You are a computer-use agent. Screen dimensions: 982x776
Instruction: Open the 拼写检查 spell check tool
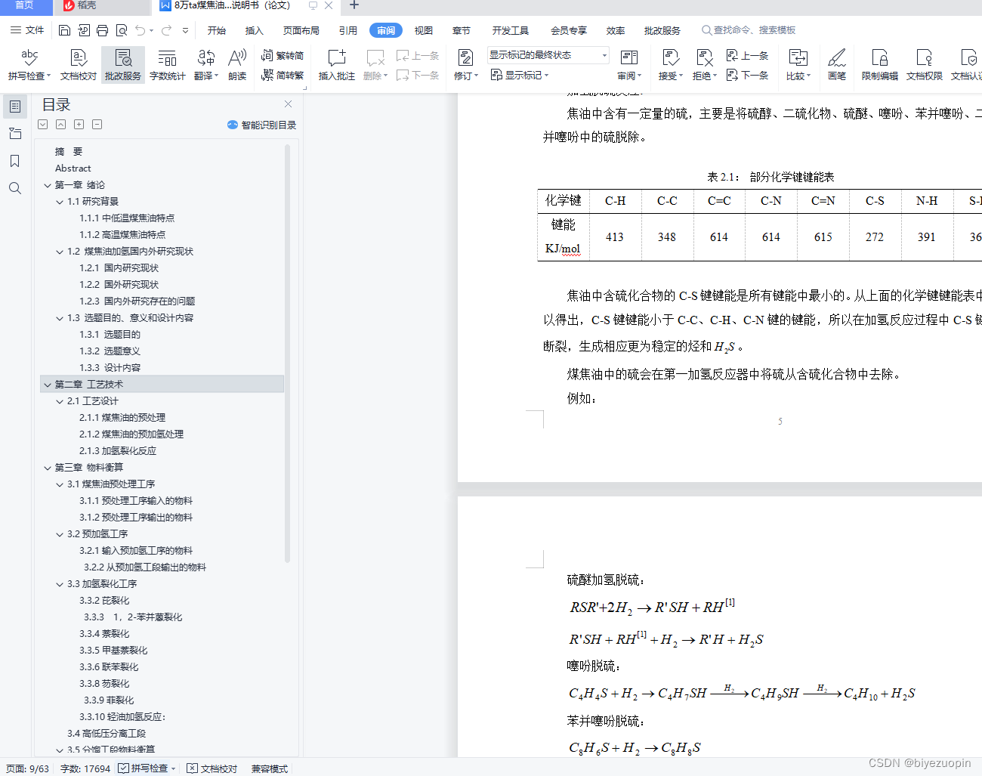pyautogui.click(x=29, y=65)
